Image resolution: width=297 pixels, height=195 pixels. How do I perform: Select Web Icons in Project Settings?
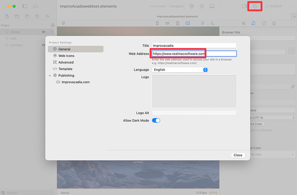point(76,56)
